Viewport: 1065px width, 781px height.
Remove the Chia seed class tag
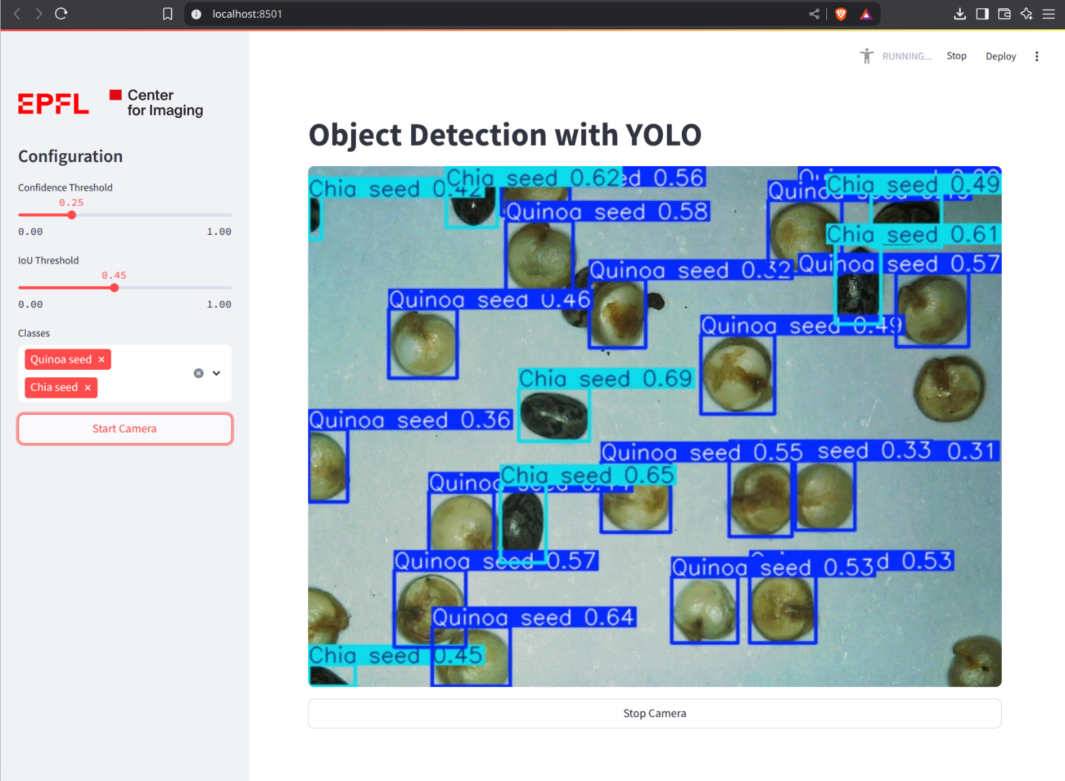click(88, 387)
